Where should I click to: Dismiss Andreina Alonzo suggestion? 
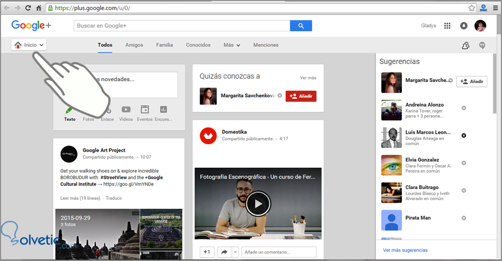click(x=463, y=108)
